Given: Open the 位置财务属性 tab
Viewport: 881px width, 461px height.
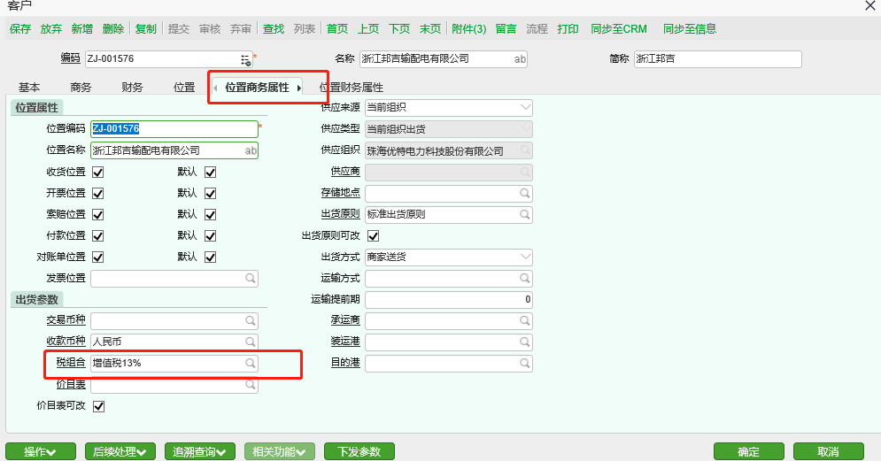Looking at the screenshot, I should tap(352, 88).
